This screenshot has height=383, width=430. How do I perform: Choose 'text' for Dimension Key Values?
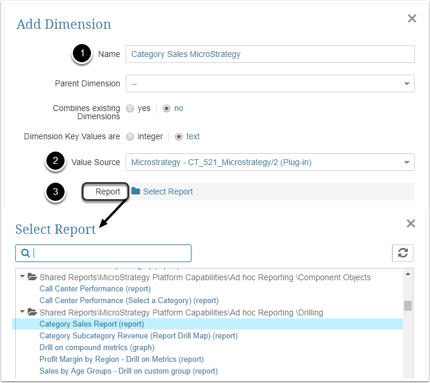[x=179, y=136]
